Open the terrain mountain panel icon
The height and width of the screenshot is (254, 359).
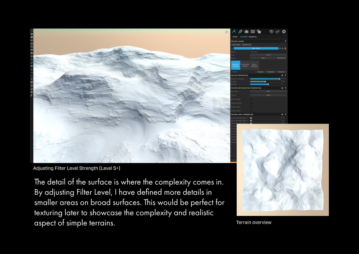(234, 32)
